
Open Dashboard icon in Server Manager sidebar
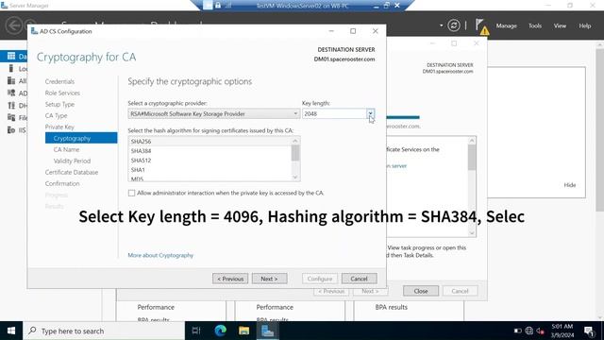click(x=11, y=57)
